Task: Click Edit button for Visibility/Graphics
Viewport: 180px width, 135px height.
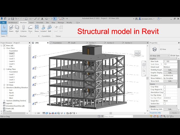Action: tap(170, 70)
